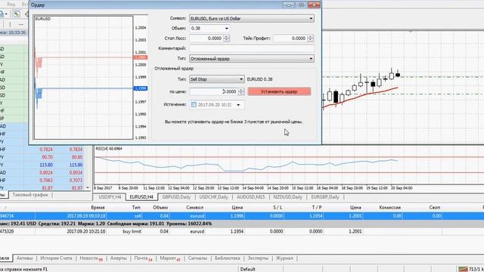Decrease Стоп Лосс with down arrow

pyautogui.click(x=226, y=40)
